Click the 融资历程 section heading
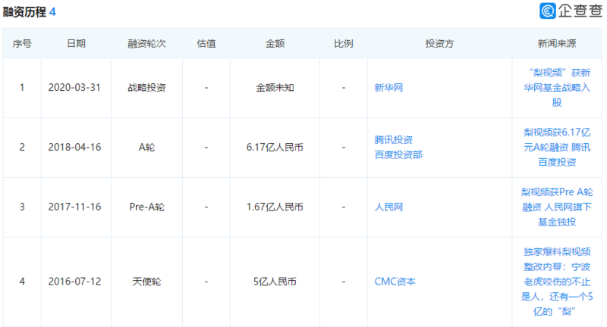The height and width of the screenshot is (327, 607). [x=24, y=11]
